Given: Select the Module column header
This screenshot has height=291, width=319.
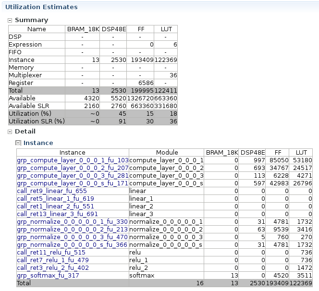Looking at the screenshot, I should [x=167, y=153].
